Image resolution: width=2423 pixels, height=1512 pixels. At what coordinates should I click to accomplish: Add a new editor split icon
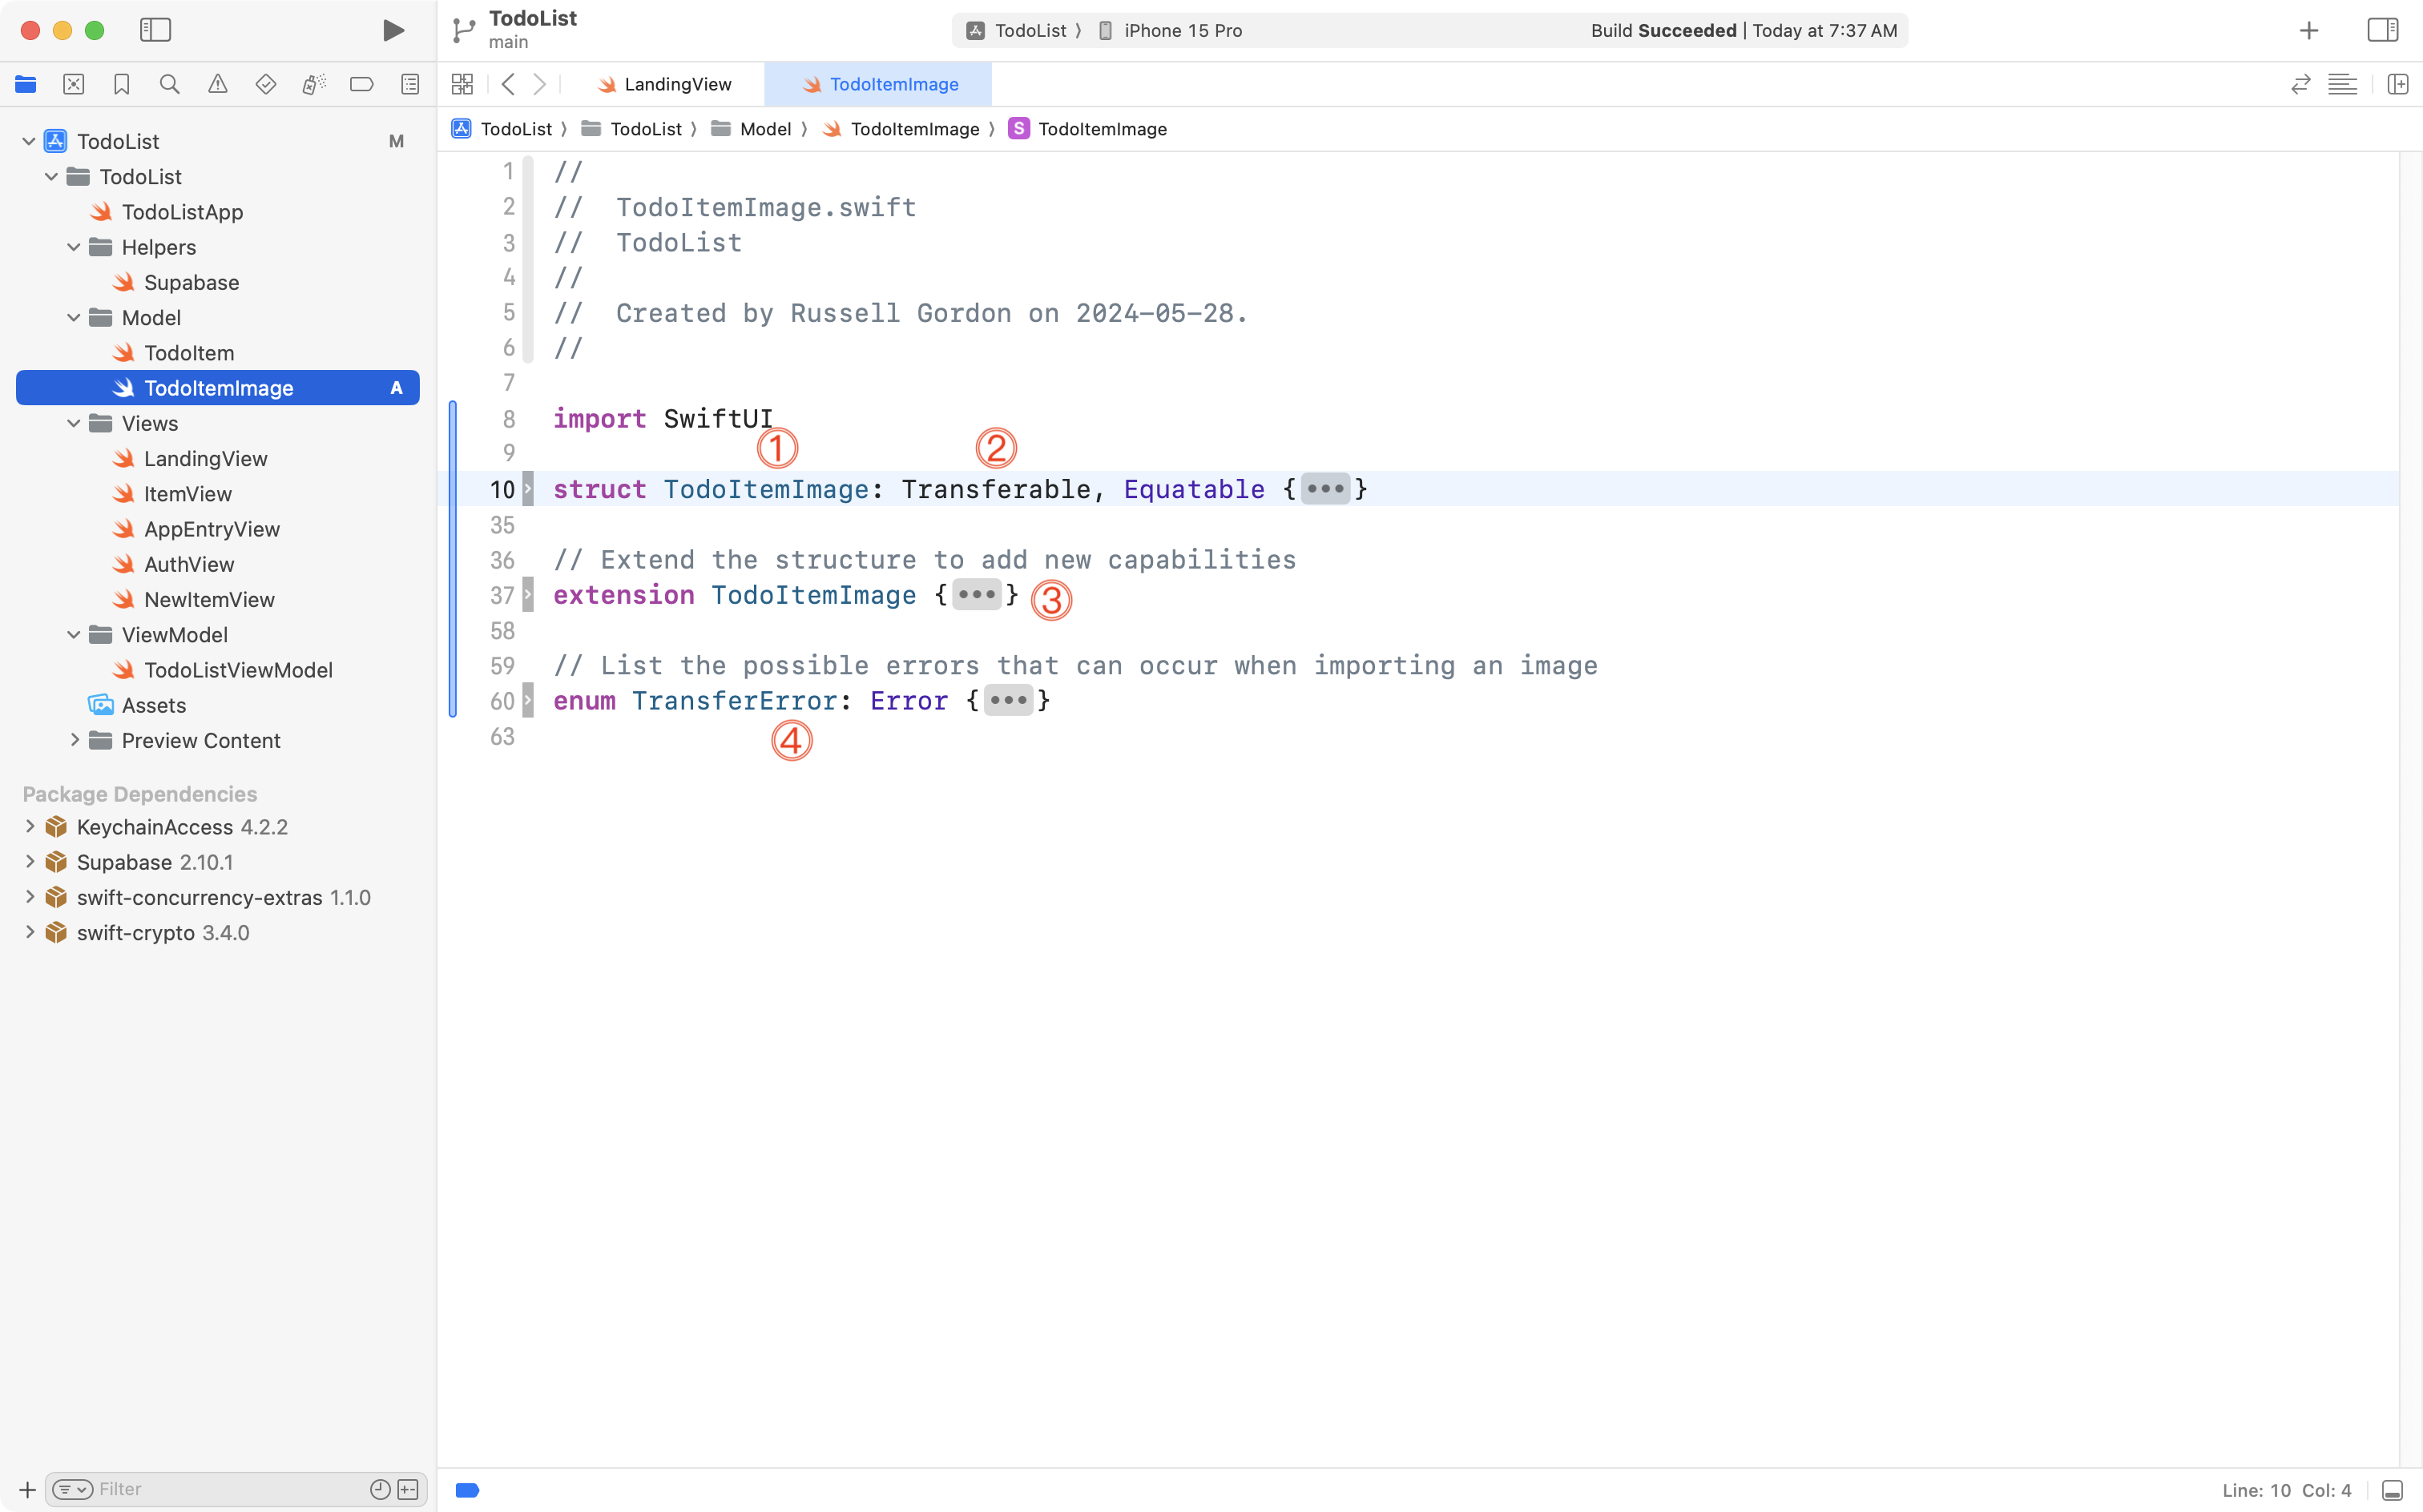click(x=2399, y=84)
